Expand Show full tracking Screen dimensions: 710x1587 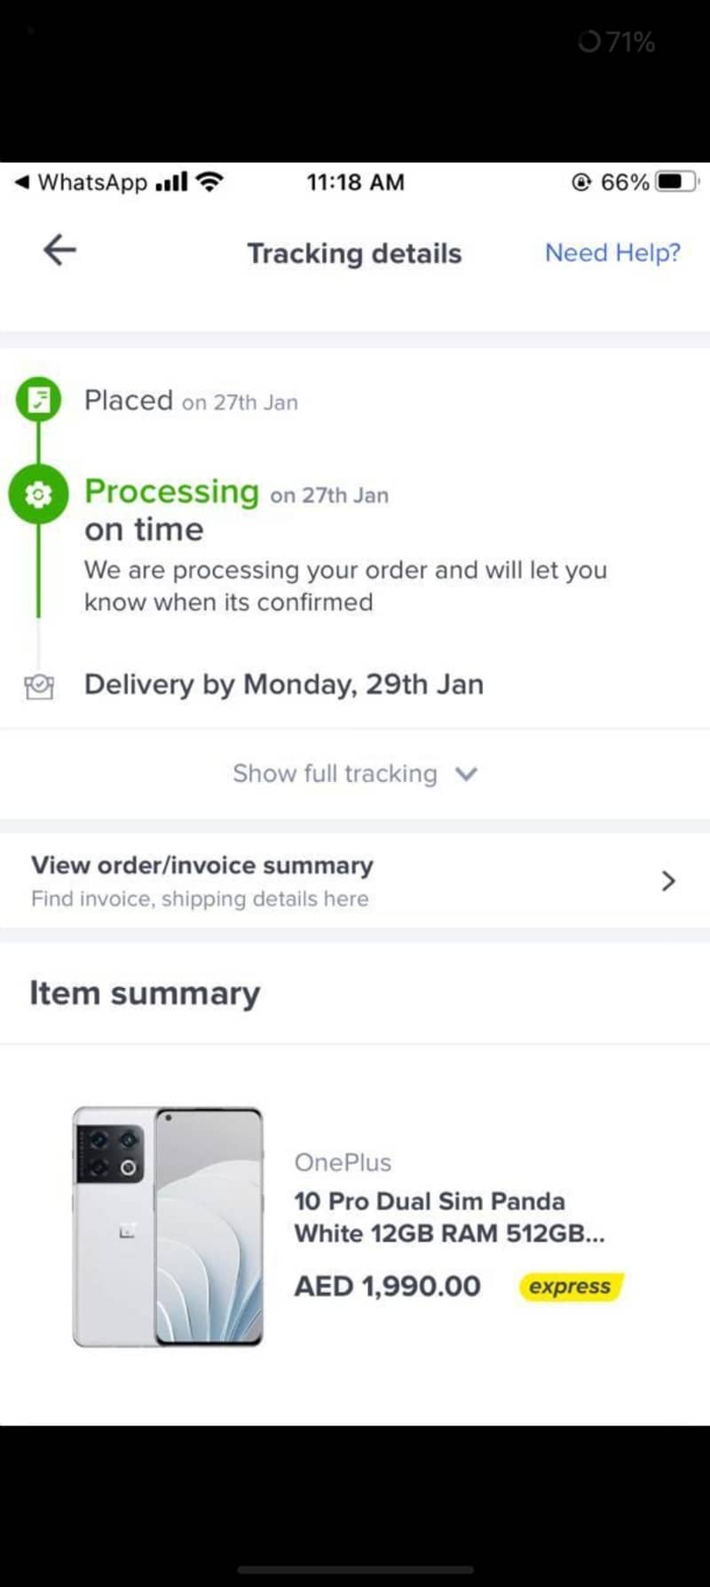[355, 773]
